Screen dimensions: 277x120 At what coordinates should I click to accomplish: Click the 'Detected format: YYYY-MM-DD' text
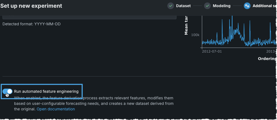[31, 24]
